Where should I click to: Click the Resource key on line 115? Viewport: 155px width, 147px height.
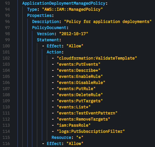pyautogui.click(x=61, y=137)
